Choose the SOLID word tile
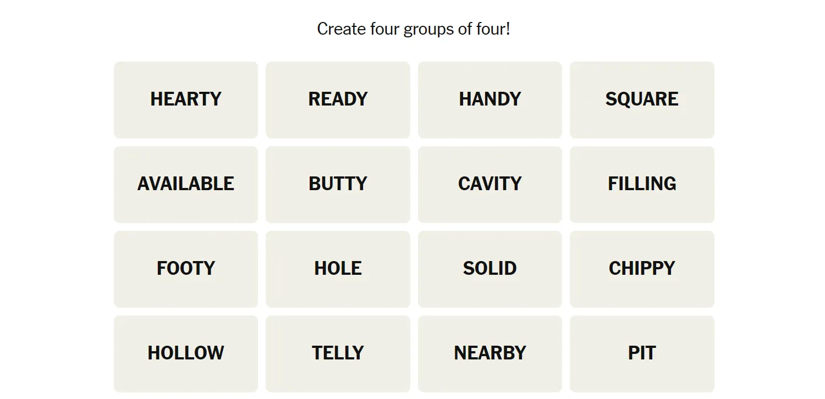Image resolution: width=825 pixels, height=399 pixels. [490, 269]
